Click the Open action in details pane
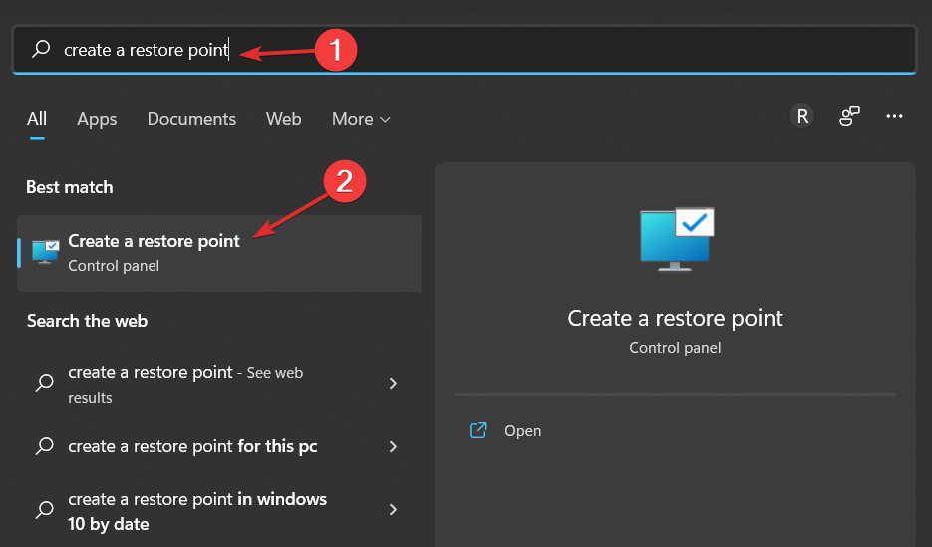Image resolution: width=932 pixels, height=547 pixels. pyautogui.click(x=522, y=431)
